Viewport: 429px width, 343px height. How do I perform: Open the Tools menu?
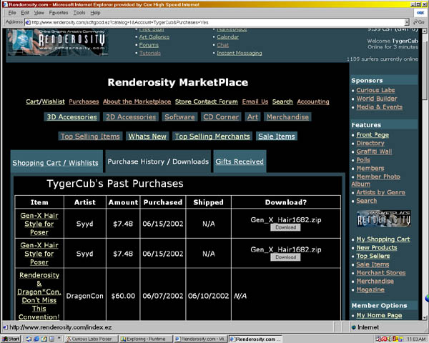pos(79,13)
